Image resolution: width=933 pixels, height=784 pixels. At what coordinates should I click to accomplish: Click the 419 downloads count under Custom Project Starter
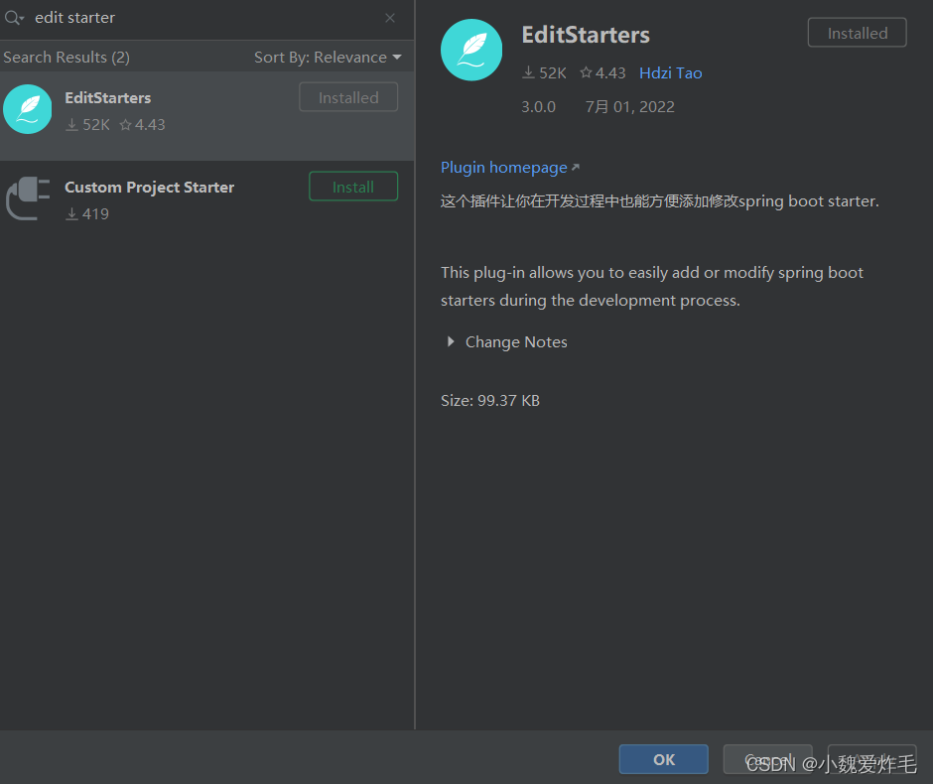[x=87, y=213]
